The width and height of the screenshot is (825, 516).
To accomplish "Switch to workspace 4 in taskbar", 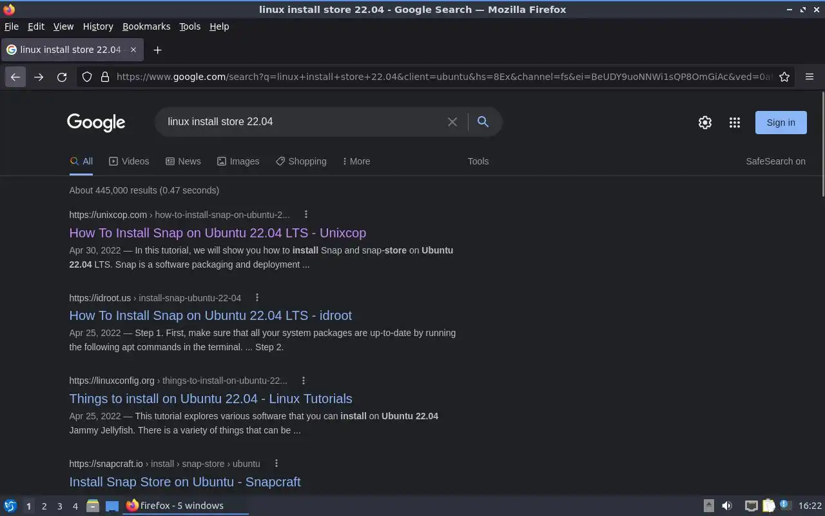I will pyautogui.click(x=75, y=506).
